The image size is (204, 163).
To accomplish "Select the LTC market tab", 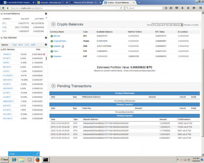I will (27, 45).
